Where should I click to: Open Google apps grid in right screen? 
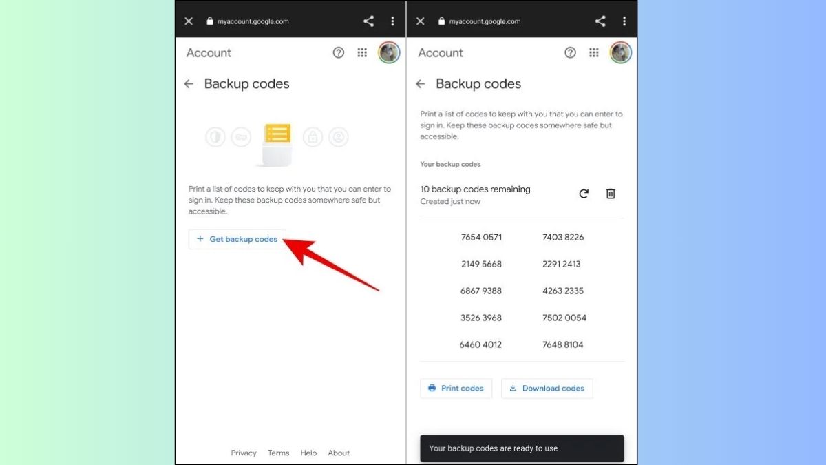click(594, 53)
